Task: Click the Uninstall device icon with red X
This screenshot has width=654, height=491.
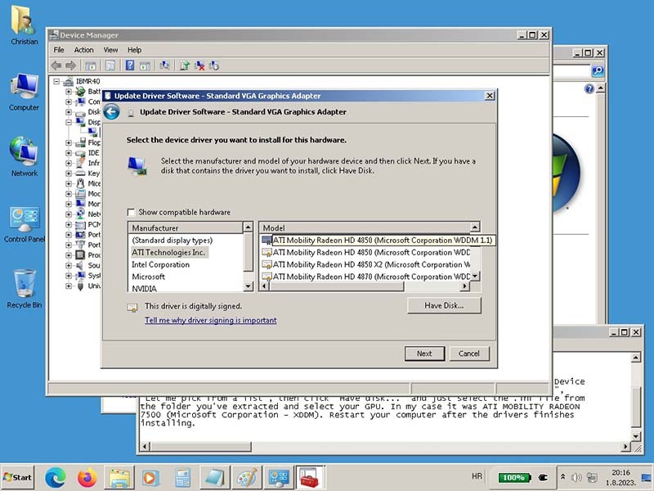Action: (199, 65)
